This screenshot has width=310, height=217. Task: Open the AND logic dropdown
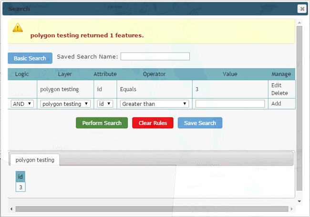pyautogui.click(x=22, y=103)
